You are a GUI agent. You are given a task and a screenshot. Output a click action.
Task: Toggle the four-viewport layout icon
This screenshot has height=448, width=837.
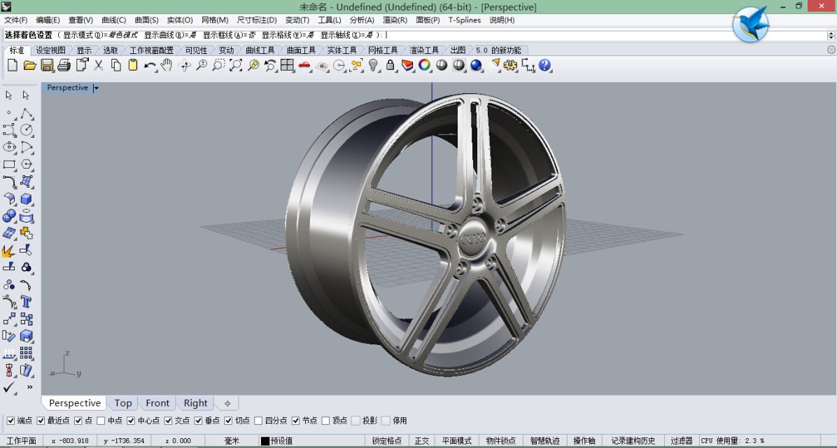(287, 65)
